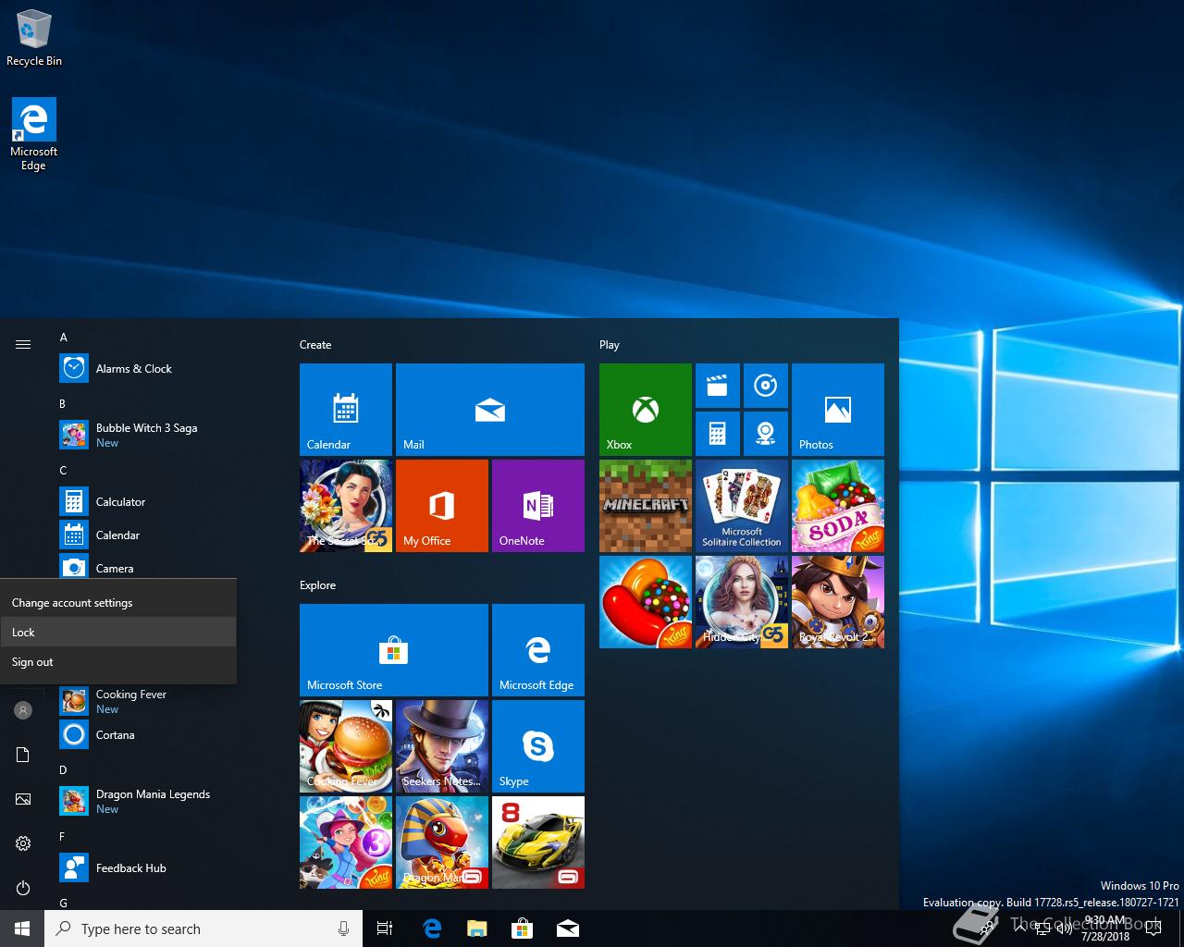Click the Play group heading
The width and height of the screenshot is (1184, 947).
click(610, 345)
